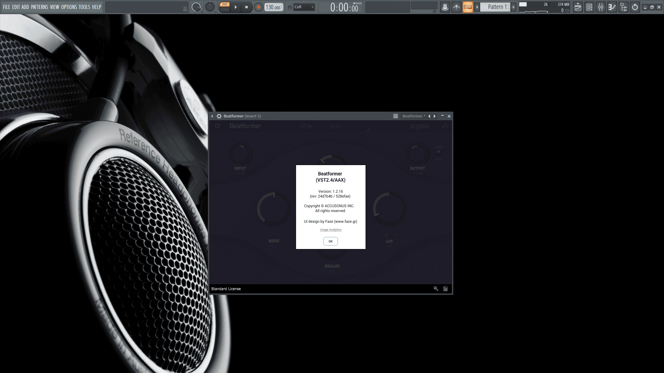Open the plugin preset grid icon
664x373 pixels.
[x=396, y=116]
